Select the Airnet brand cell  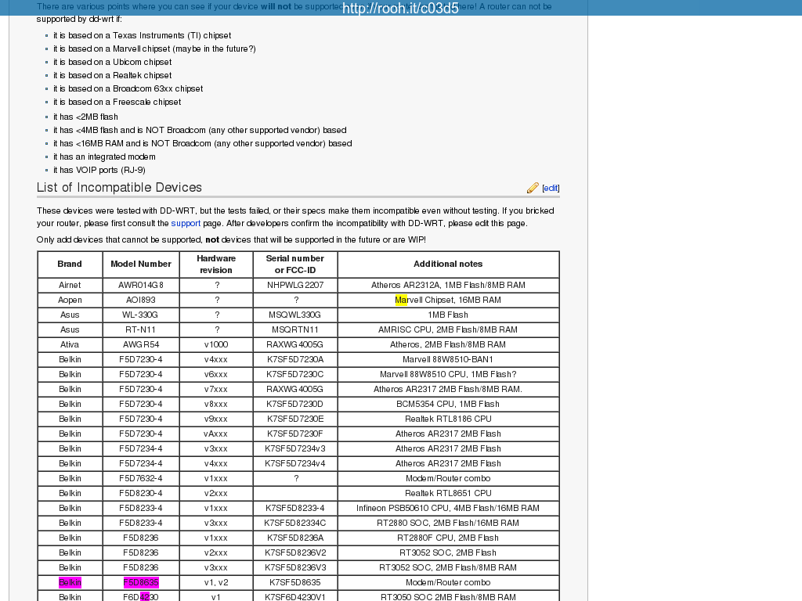click(70, 285)
